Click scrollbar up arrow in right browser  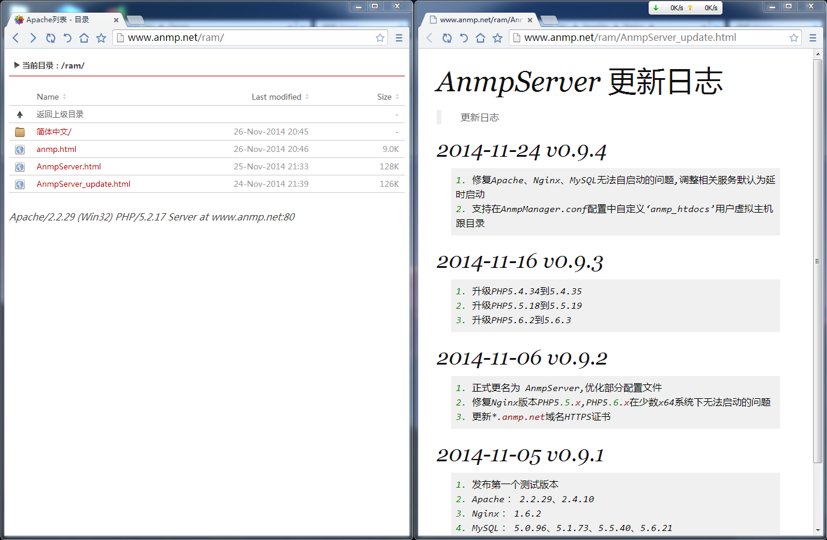pyautogui.click(x=817, y=54)
